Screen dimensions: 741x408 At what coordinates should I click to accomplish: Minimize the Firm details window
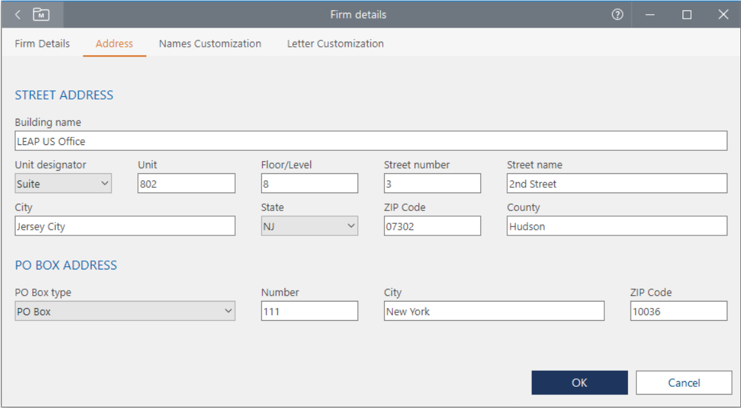pyautogui.click(x=650, y=14)
